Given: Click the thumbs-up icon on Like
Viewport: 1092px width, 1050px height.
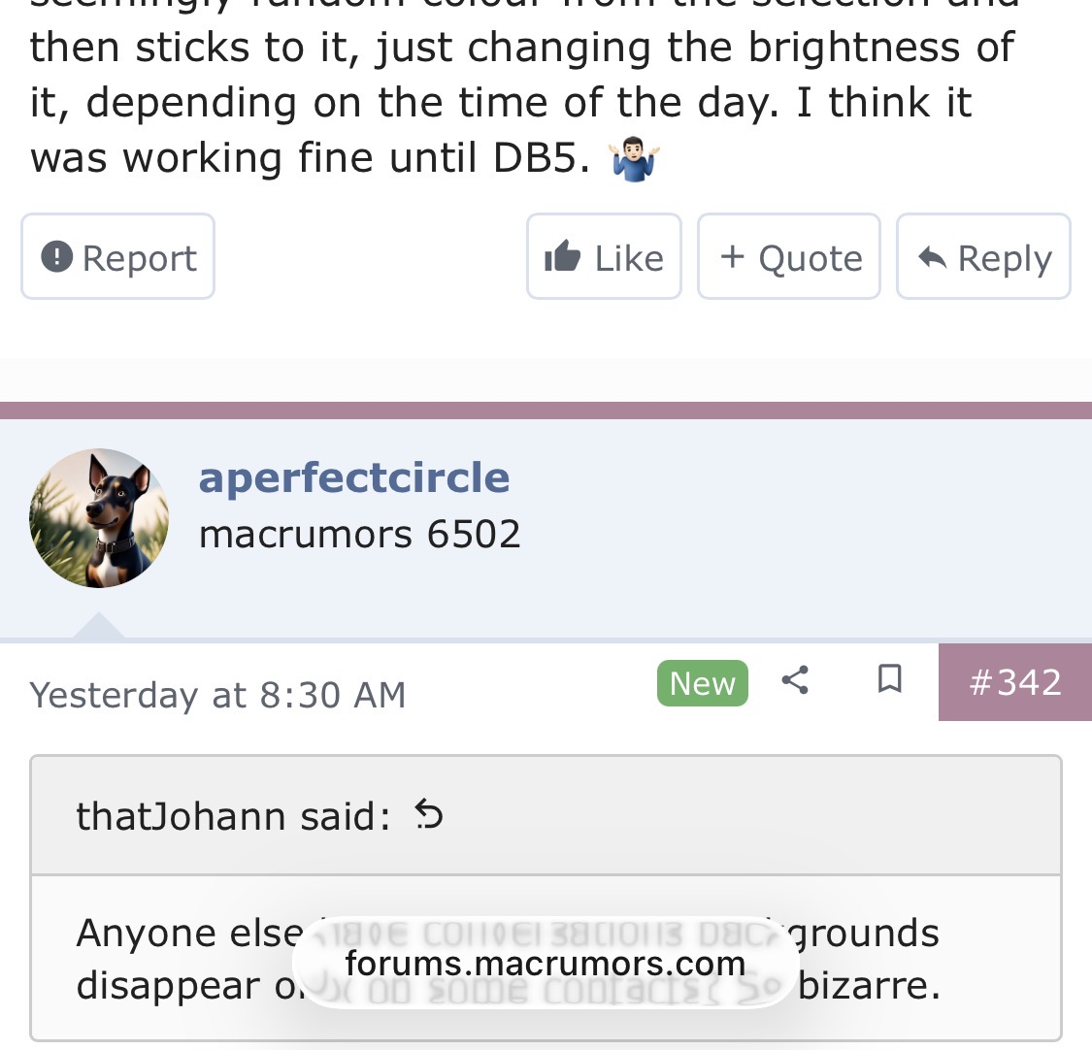Looking at the screenshot, I should (x=563, y=257).
